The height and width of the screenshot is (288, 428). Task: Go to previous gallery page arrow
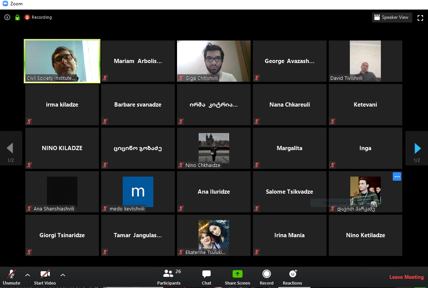(10, 148)
